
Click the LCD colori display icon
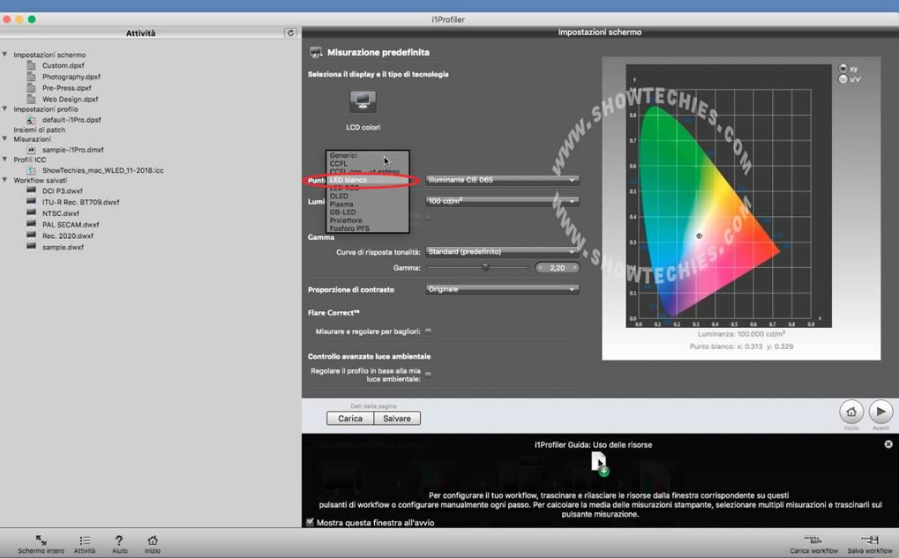coord(362,101)
